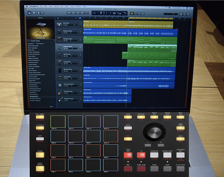224x177 pixels.
Task: Click the Sweeping Arp instrument thumbnail
Action: (41, 29)
